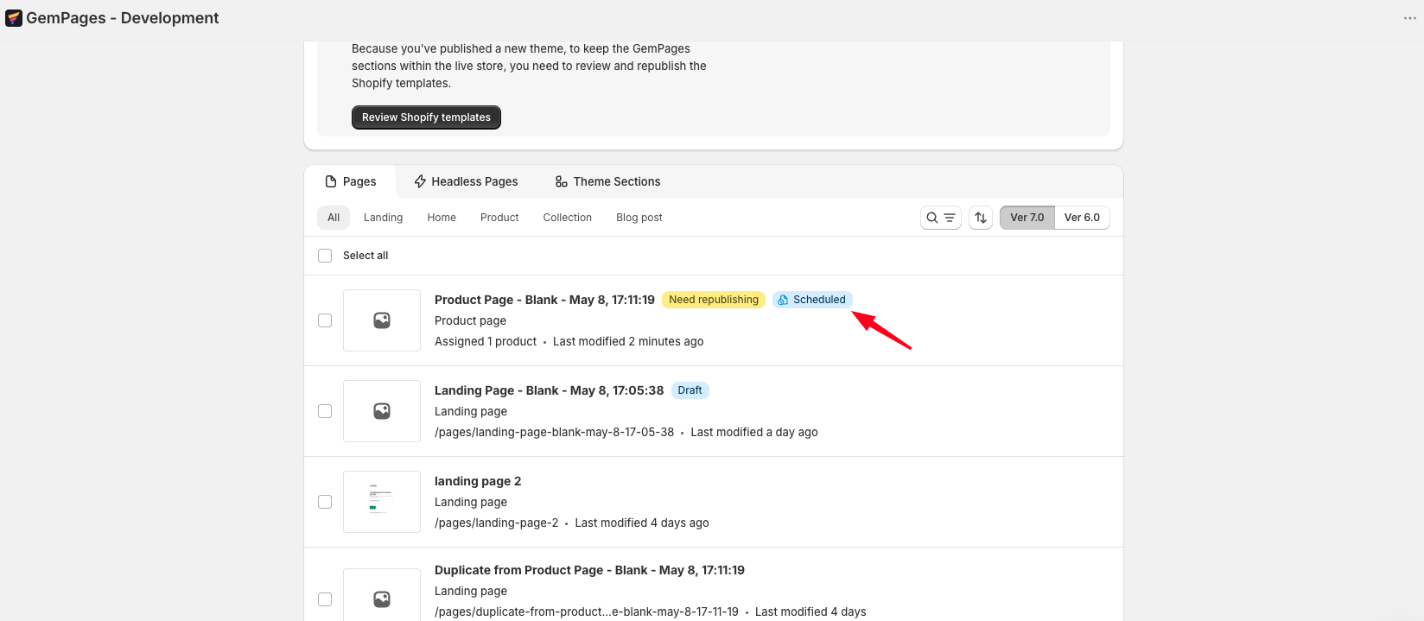Click the Pages tab document icon
The width and height of the screenshot is (1424, 621).
tap(331, 181)
